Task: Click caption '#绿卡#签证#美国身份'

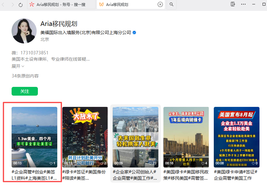Action: pyautogui.click(x=84, y=175)
